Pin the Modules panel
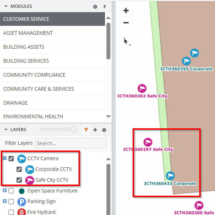215x215 pixels. click(x=105, y=6)
